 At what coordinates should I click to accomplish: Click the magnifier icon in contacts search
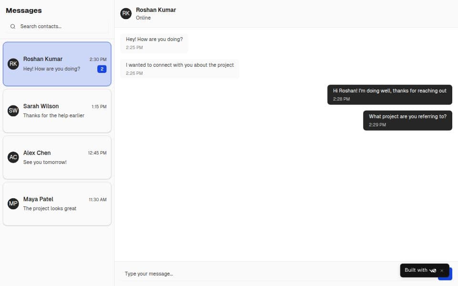(x=13, y=27)
